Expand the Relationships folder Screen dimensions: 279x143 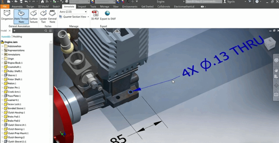[2, 46]
